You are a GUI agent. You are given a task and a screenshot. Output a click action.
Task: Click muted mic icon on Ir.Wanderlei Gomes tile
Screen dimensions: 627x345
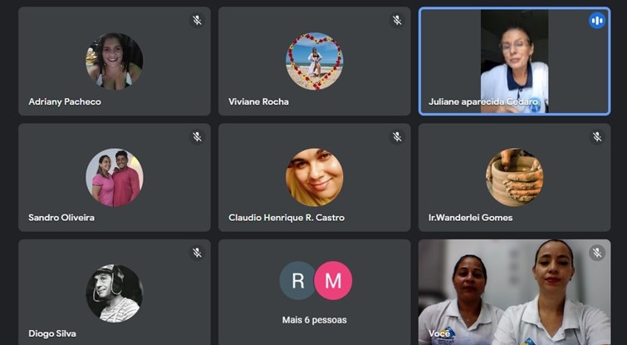(x=597, y=137)
